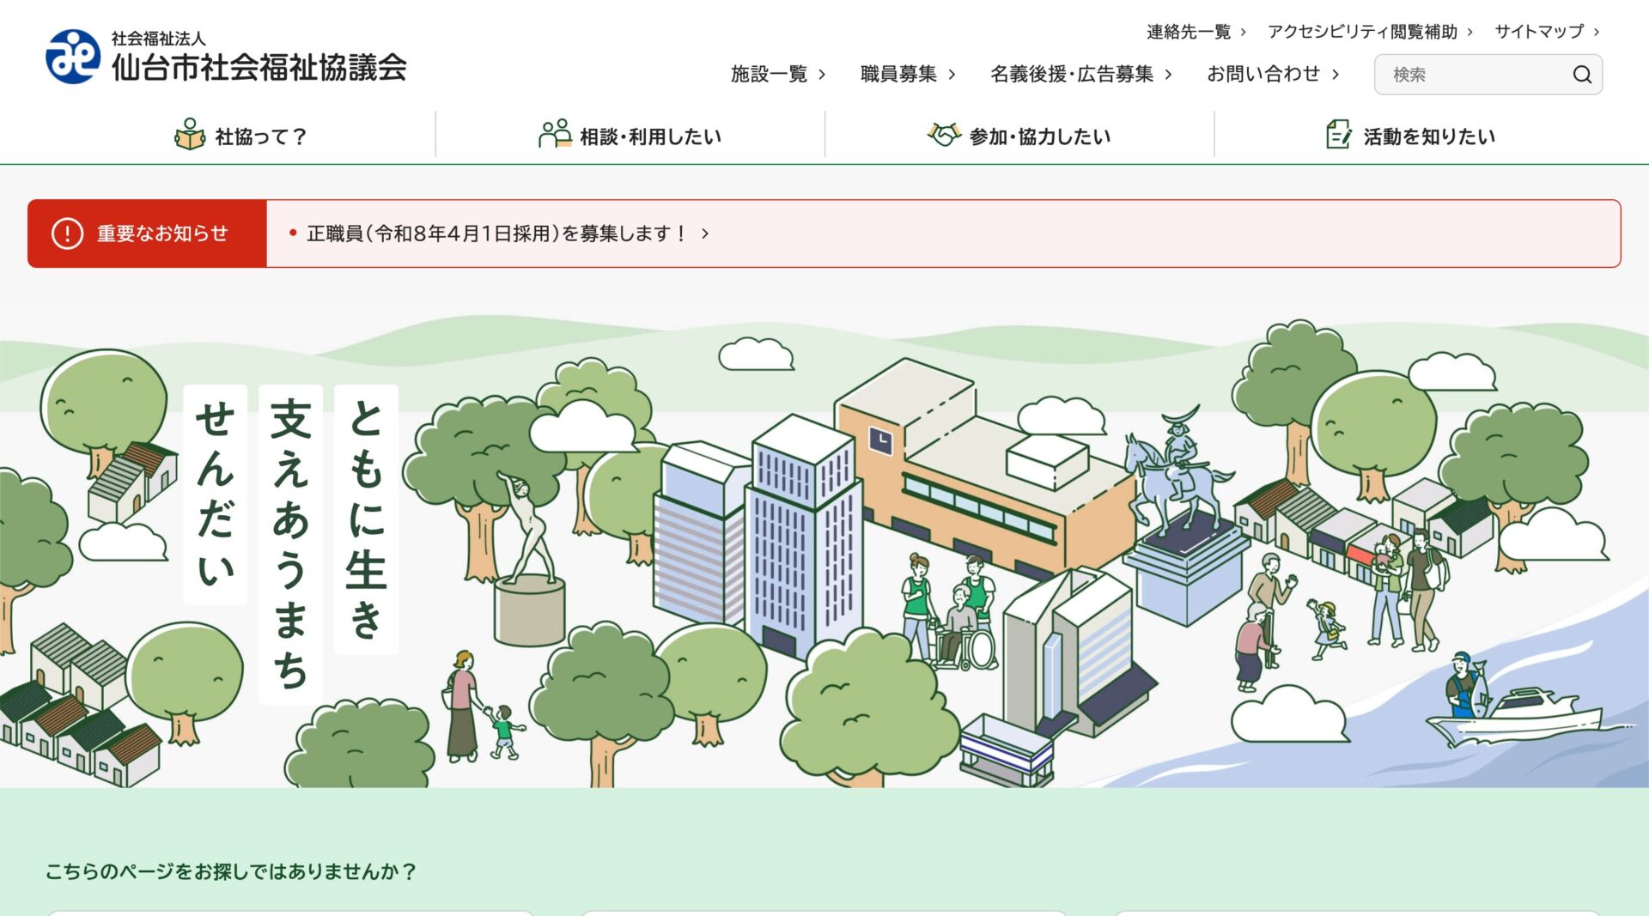Click the hero illustration of Sendai city

pos(824,549)
